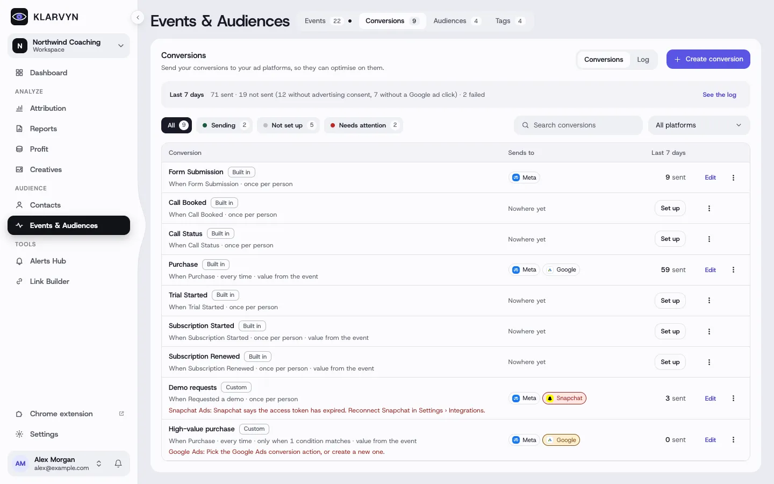
Task: Follow the See the log link
Action: pos(719,95)
